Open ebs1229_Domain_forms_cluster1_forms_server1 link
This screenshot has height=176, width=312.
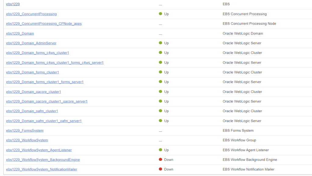click(45, 82)
